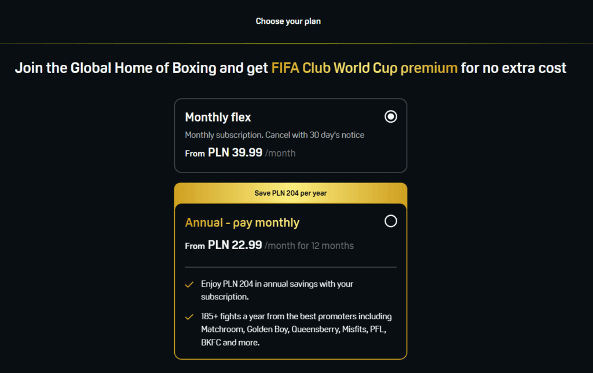
Task: Click the checkmark icon beside 185+ fights
Action: pos(189,317)
